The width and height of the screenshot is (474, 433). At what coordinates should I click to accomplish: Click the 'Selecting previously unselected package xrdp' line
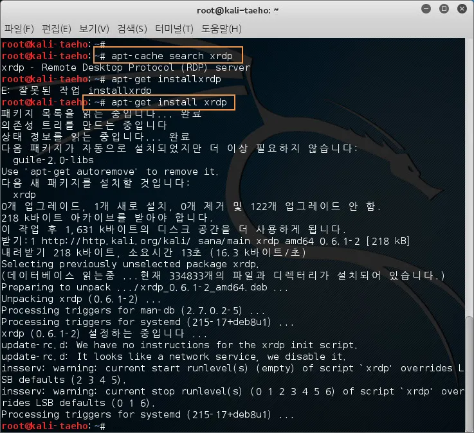coord(130,264)
